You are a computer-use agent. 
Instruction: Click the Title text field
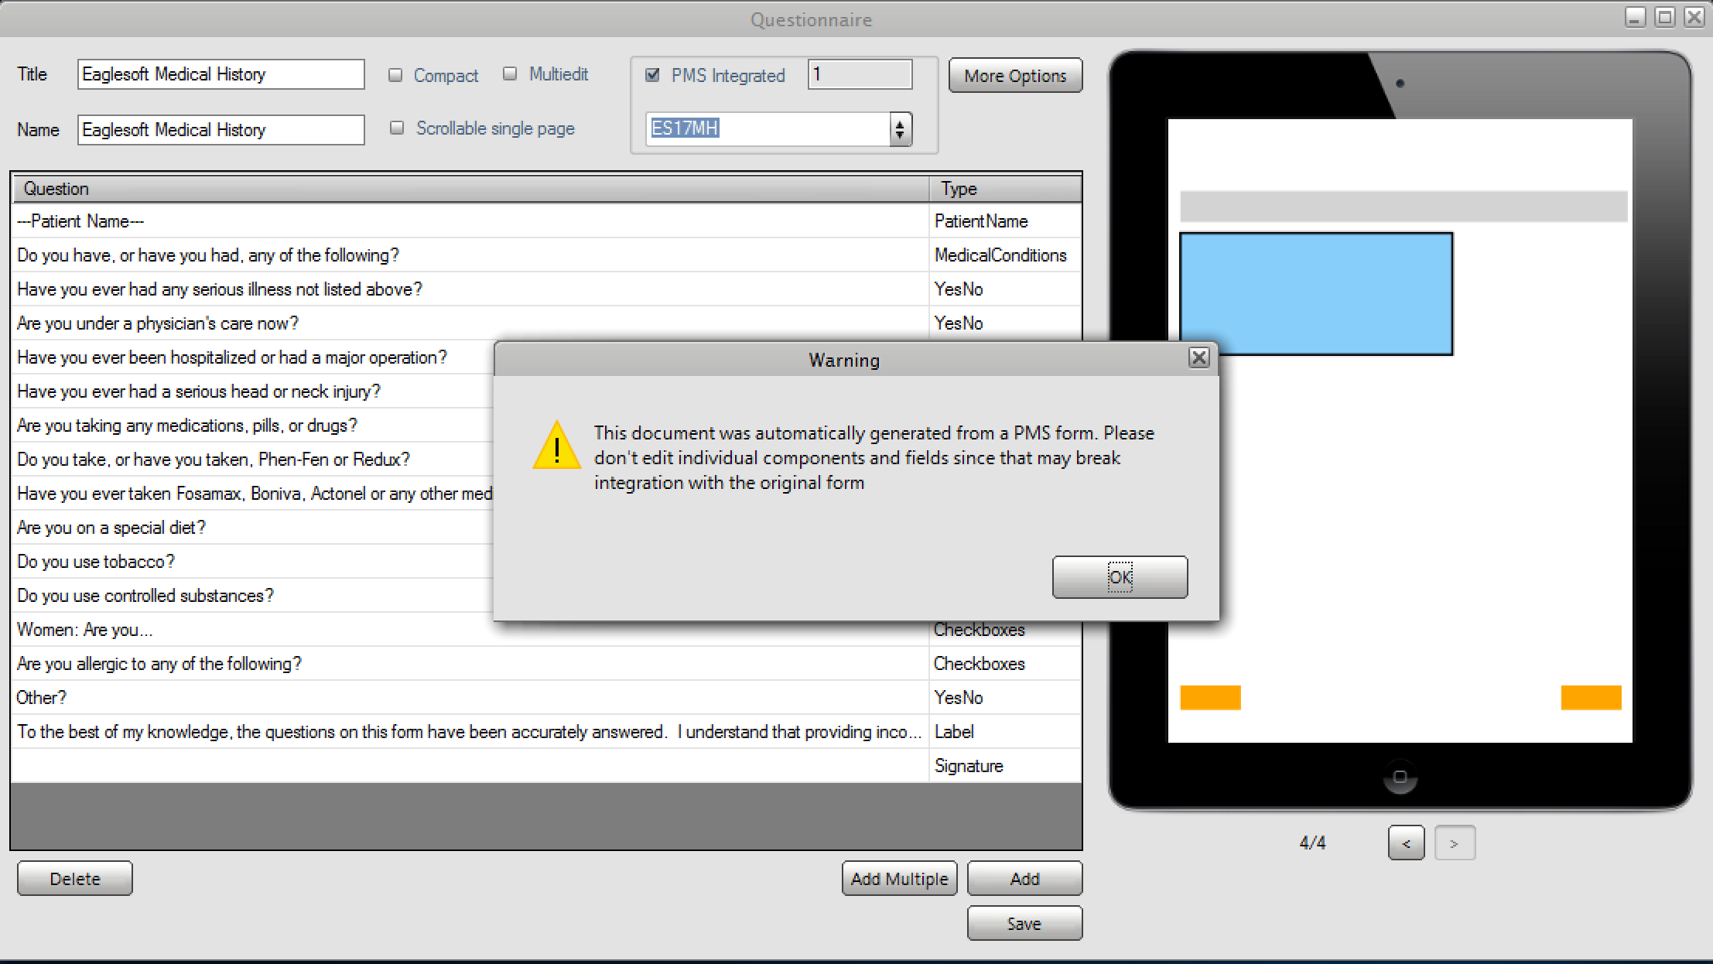tap(221, 74)
